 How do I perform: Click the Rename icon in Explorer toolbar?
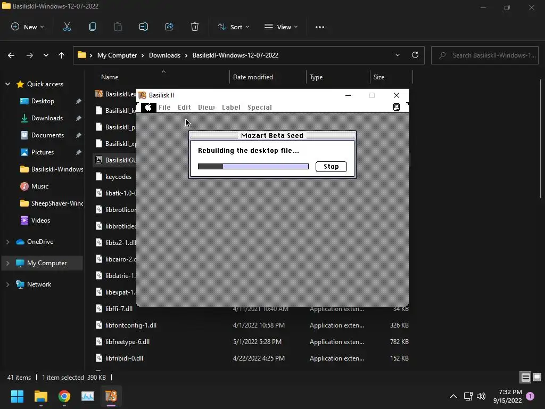tap(144, 27)
